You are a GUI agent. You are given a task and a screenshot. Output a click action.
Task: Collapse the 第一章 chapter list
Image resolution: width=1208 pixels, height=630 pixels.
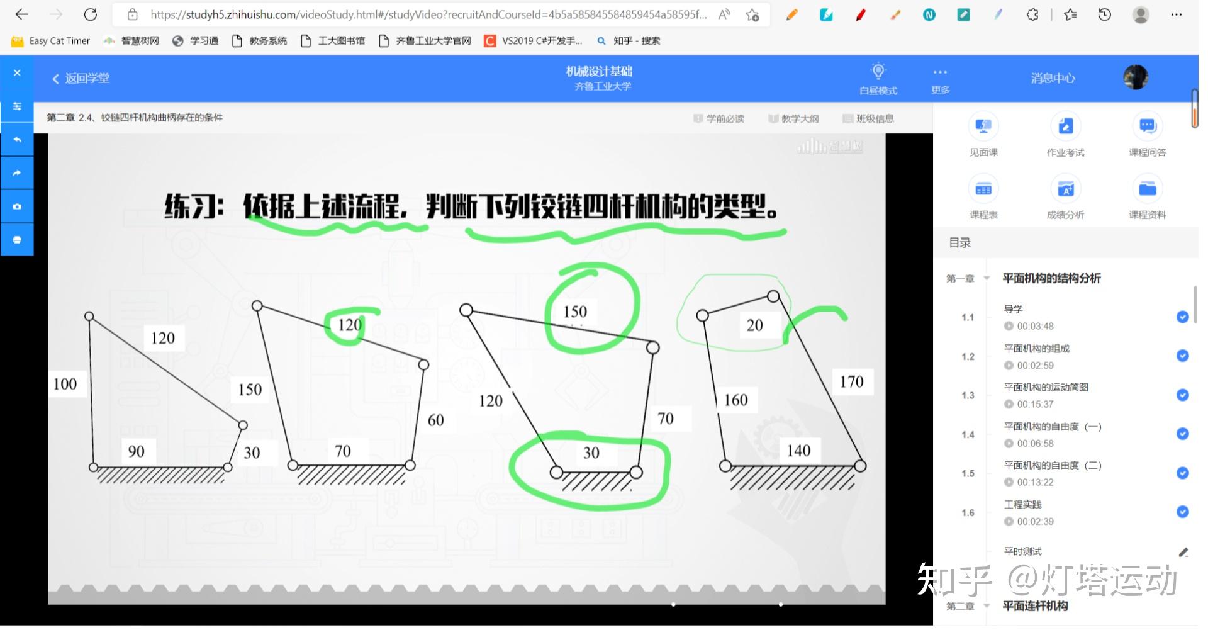point(985,278)
